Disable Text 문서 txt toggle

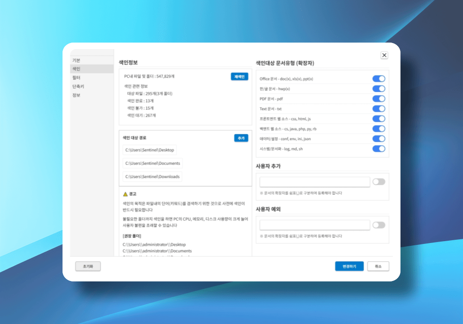pyautogui.click(x=379, y=109)
